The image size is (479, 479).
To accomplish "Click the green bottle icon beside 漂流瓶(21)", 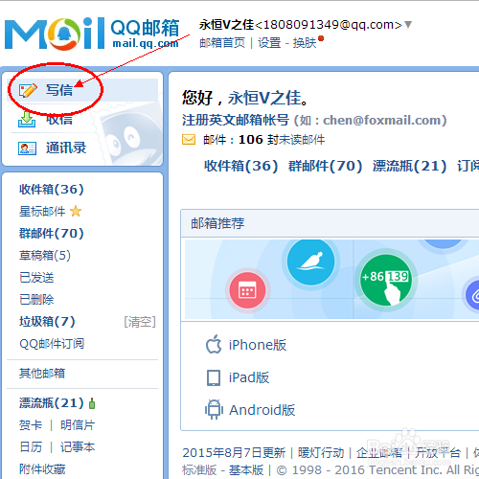I will [x=92, y=403].
